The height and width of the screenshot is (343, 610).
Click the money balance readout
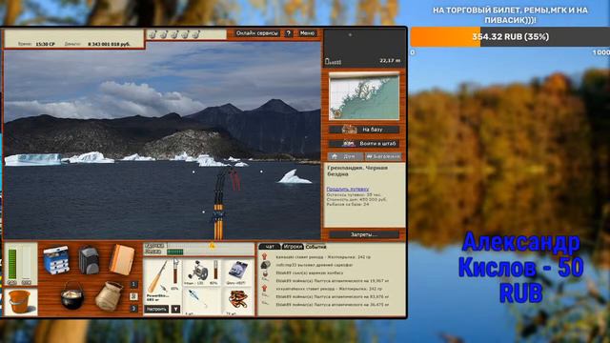(x=109, y=45)
